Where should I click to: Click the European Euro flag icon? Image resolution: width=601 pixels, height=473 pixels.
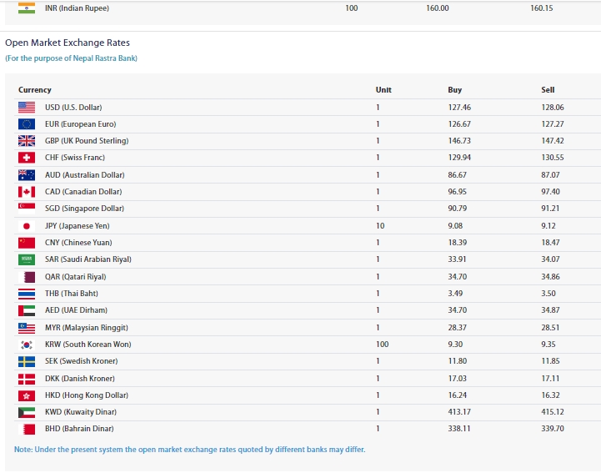coord(27,123)
